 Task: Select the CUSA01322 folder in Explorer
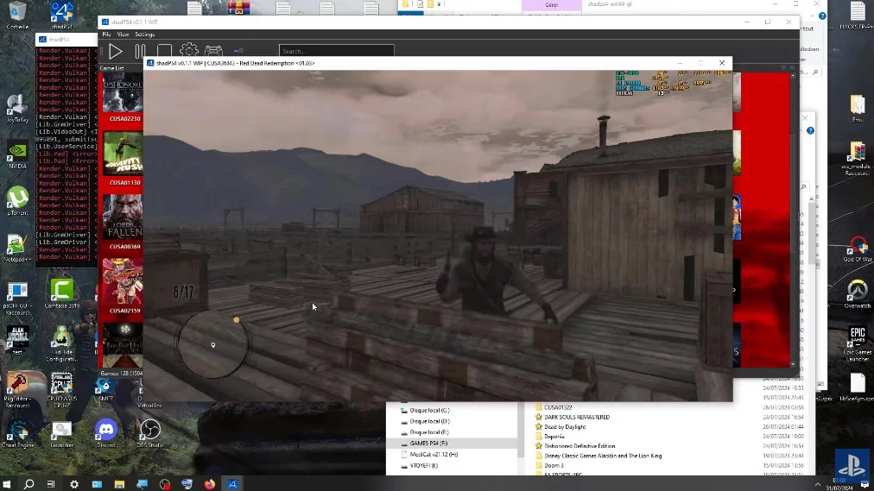[x=557, y=407]
